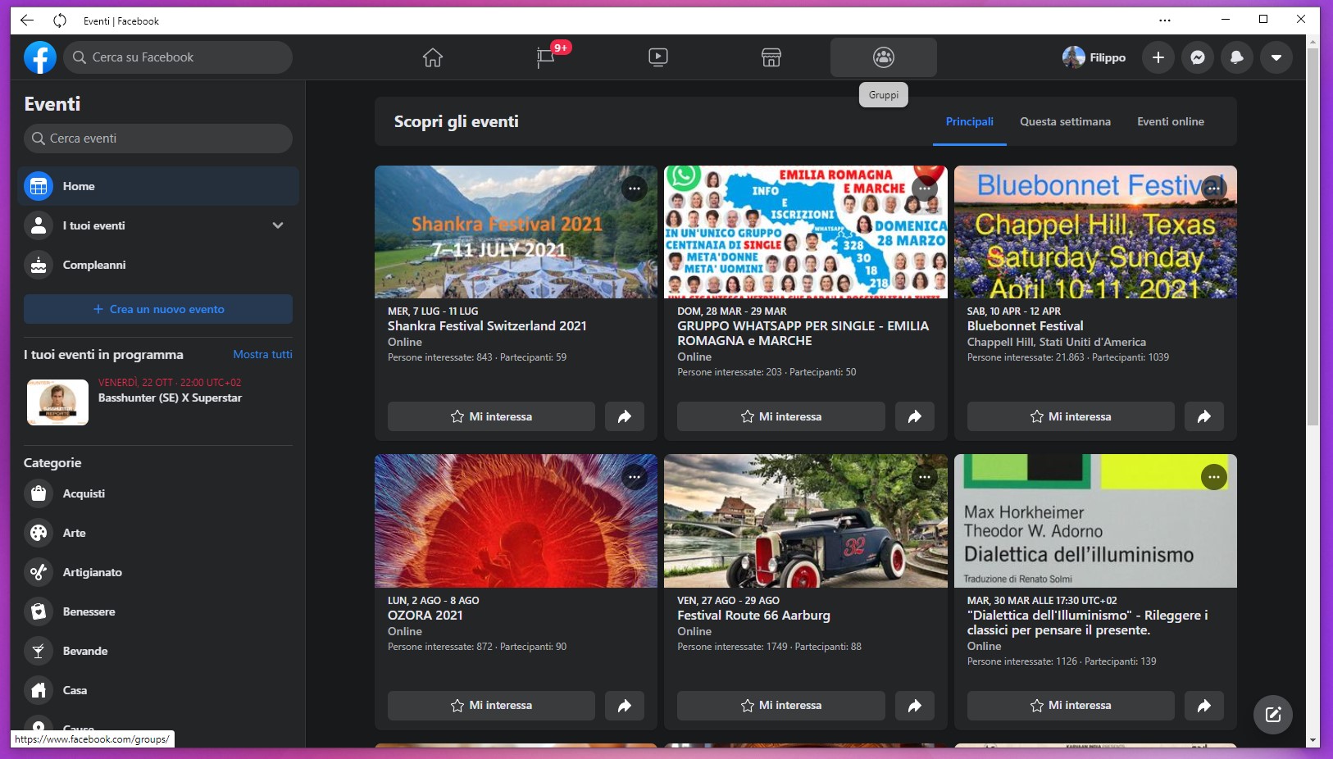Open the Shankra Festival 2021 cover image
Image resolution: width=1333 pixels, height=759 pixels.
pos(516,232)
